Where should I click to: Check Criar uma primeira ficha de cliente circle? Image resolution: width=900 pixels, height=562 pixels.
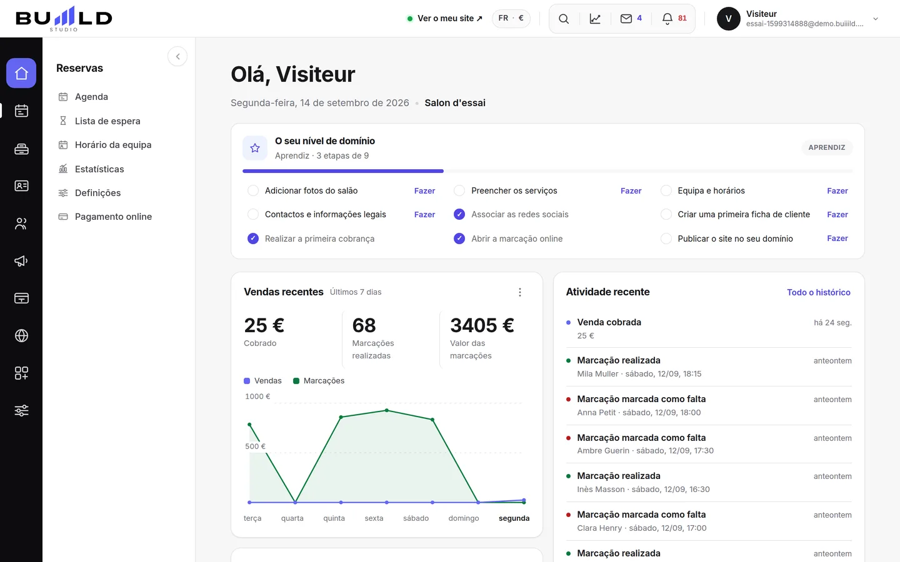(x=666, y=214)
